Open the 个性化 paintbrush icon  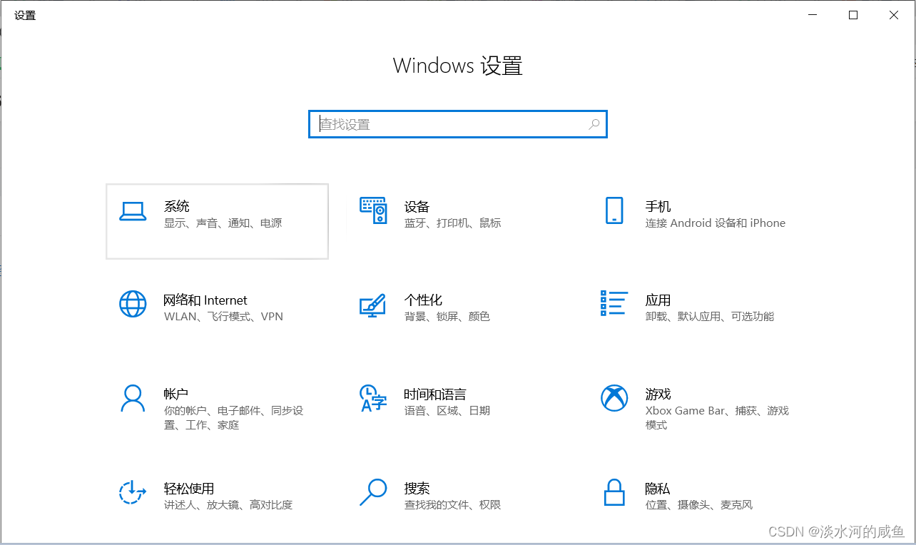point(372,305)
